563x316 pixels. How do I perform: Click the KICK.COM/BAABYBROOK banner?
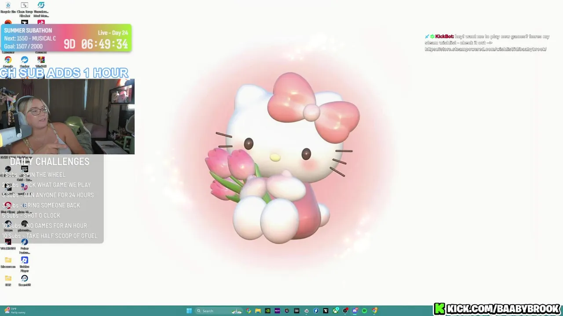[497, 309]
